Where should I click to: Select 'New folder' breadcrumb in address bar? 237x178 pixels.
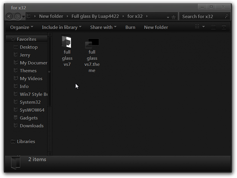[x=51, y=16]
